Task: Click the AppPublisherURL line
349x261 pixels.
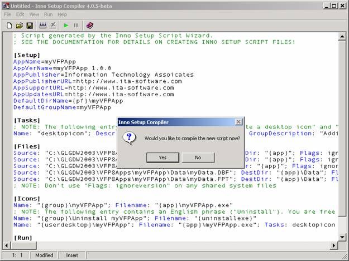Action: pyautogui.click(x=98, y=81)
